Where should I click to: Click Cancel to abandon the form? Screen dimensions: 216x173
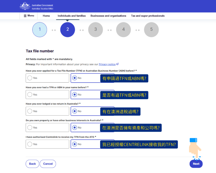pyautogui.click(x=48, y=164)
